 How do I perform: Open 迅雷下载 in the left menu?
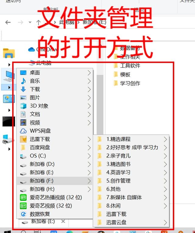[x=55, y=139]
